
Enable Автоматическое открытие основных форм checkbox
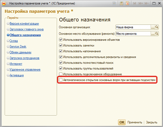(61, 80)
